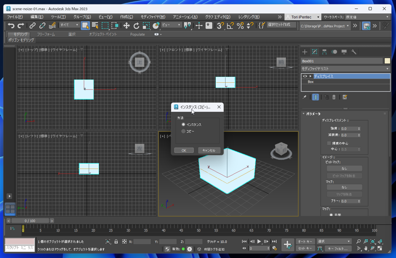Open the Edit menu 編集(E)

pos(37,17)
